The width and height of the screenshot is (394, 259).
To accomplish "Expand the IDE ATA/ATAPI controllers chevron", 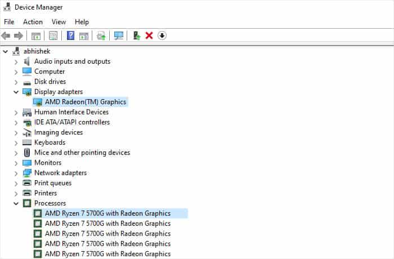I will (16, 123).
